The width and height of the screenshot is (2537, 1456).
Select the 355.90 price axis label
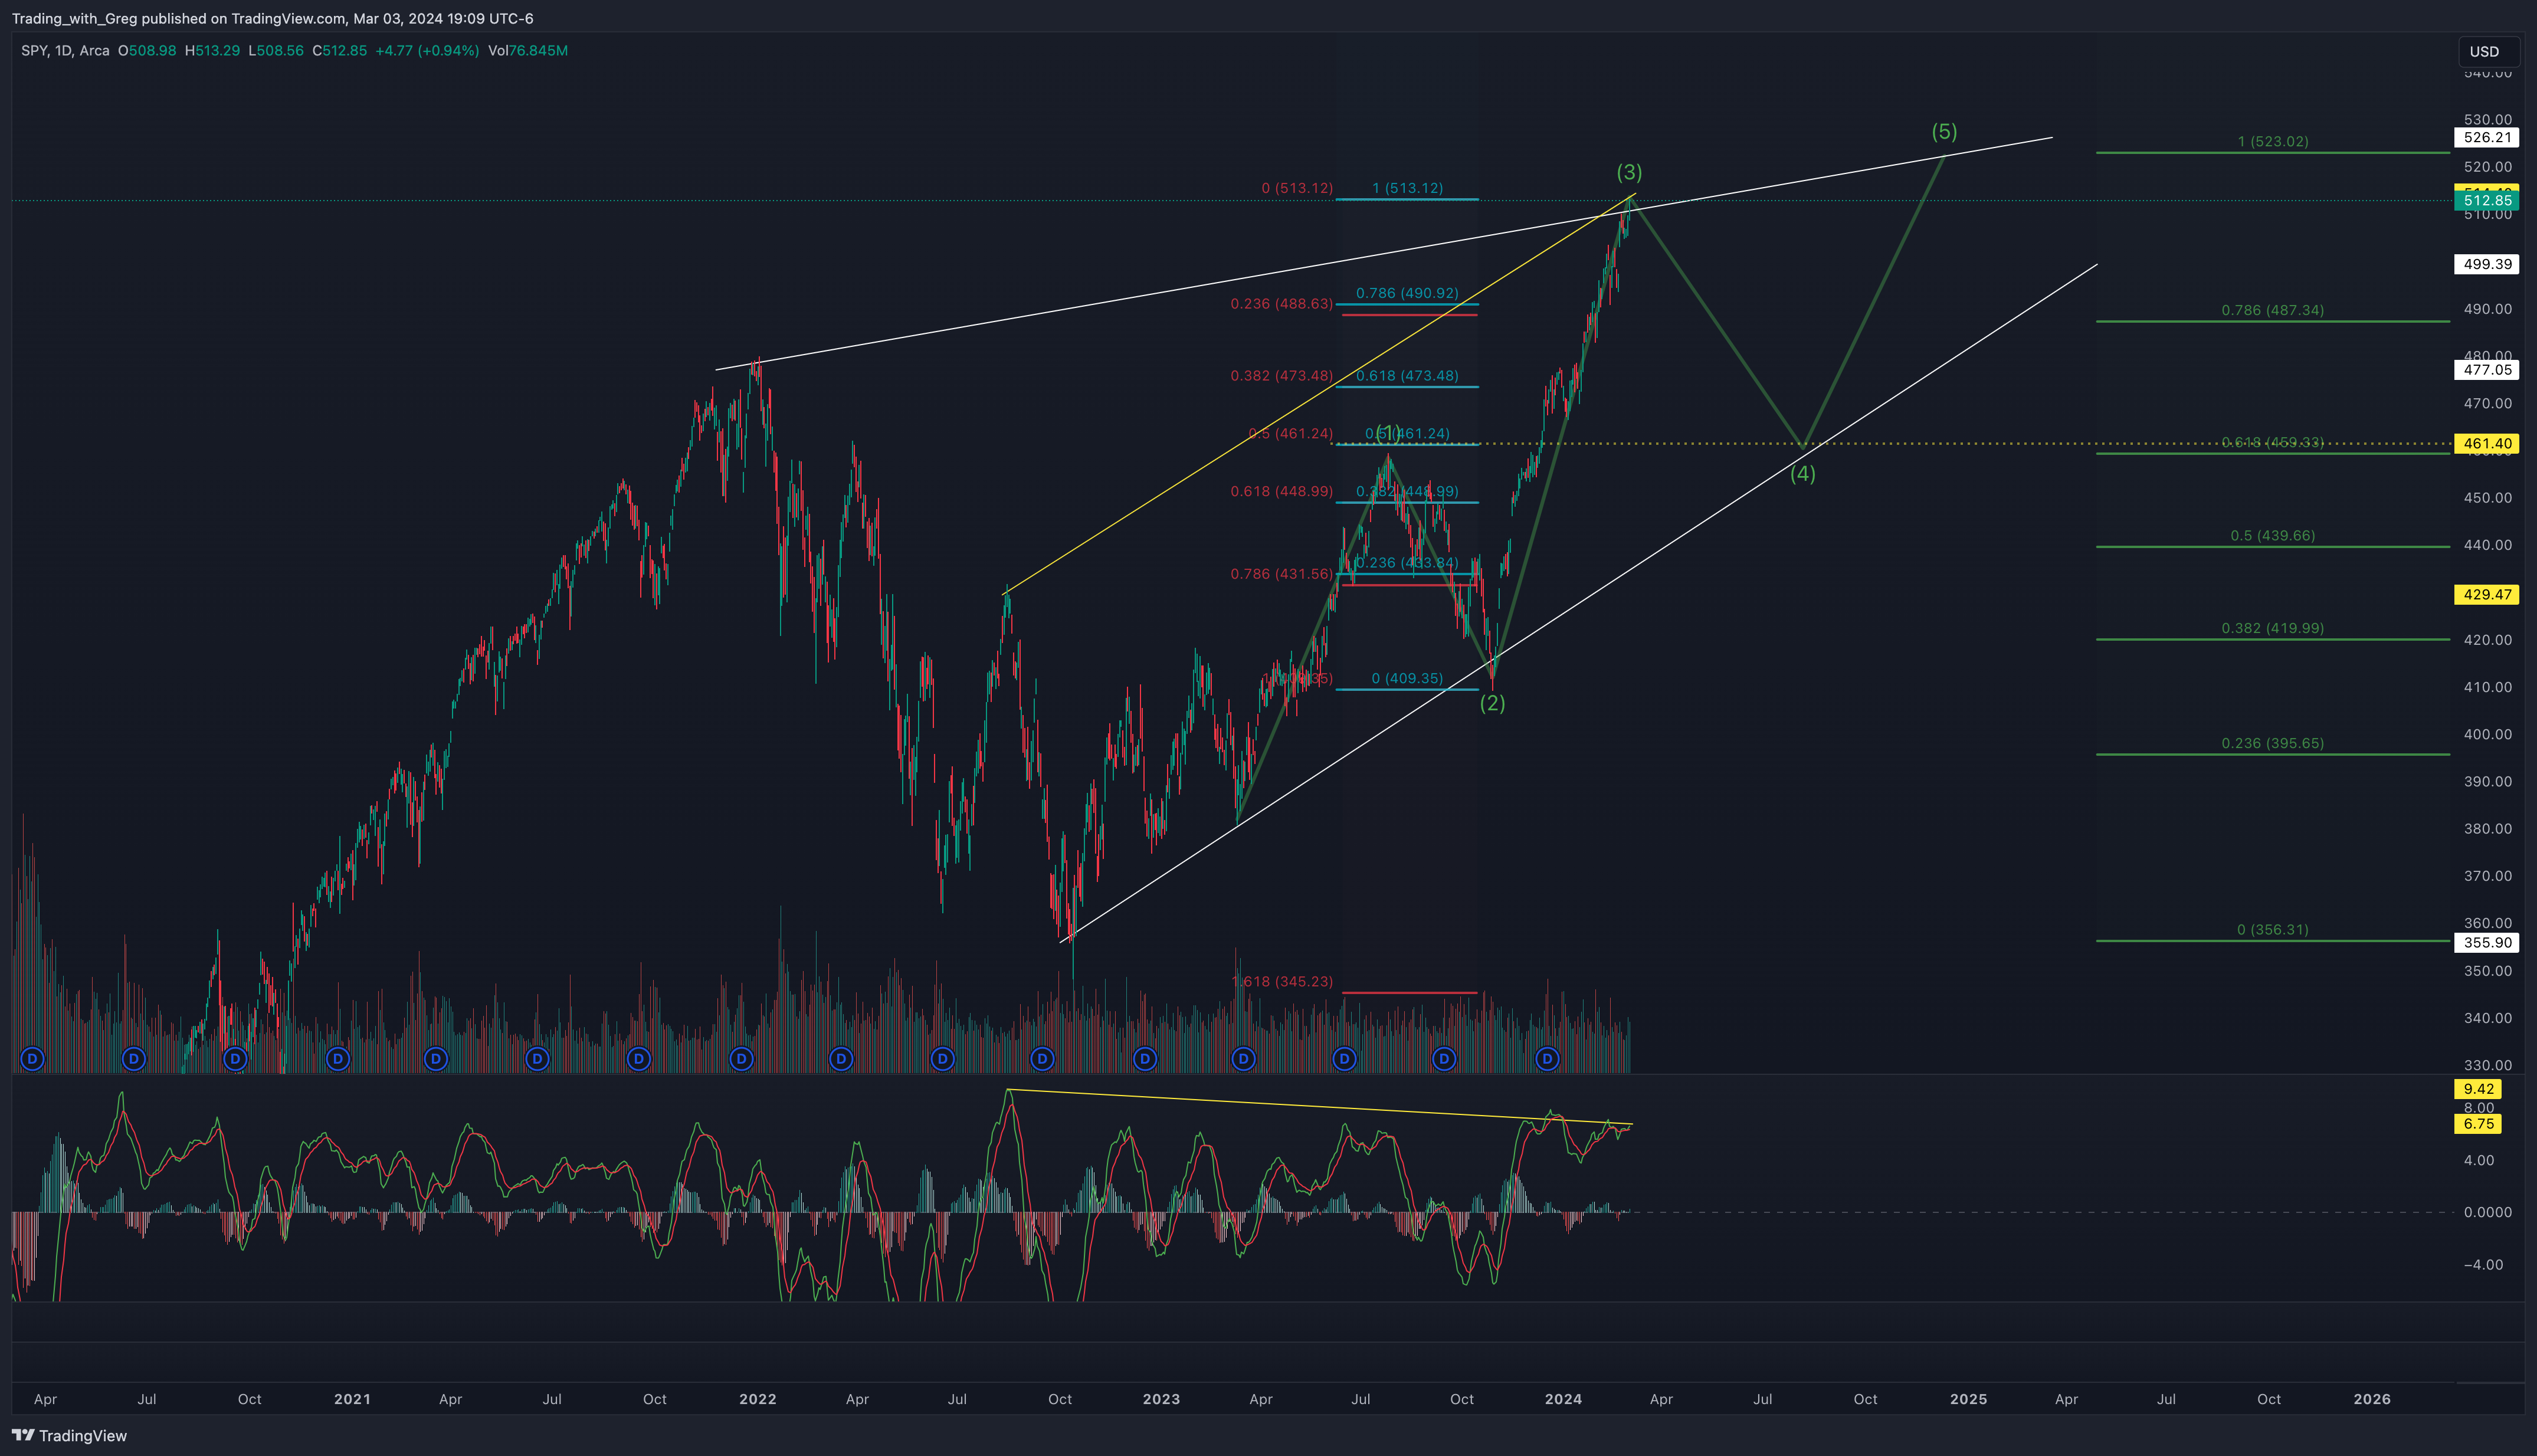click(x=2487, y=943)
